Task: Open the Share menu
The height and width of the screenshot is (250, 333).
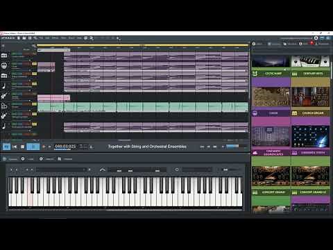Action: point(71,38)
